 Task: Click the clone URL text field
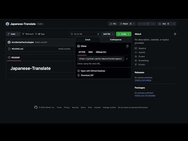101,59
